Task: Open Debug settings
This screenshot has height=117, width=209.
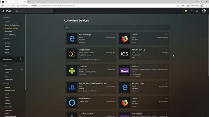Action: [7, 49]
